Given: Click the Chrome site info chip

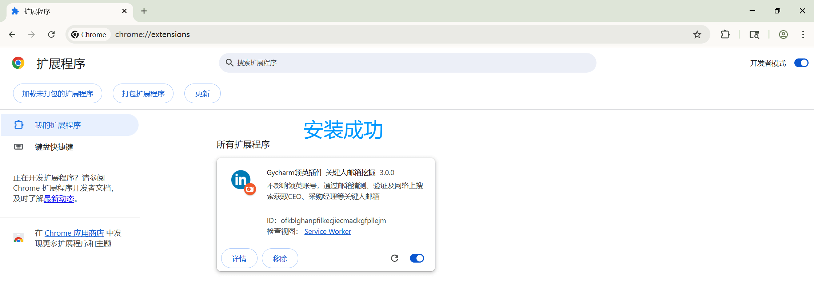Looking at the screenshot, I should click(89, 35).
